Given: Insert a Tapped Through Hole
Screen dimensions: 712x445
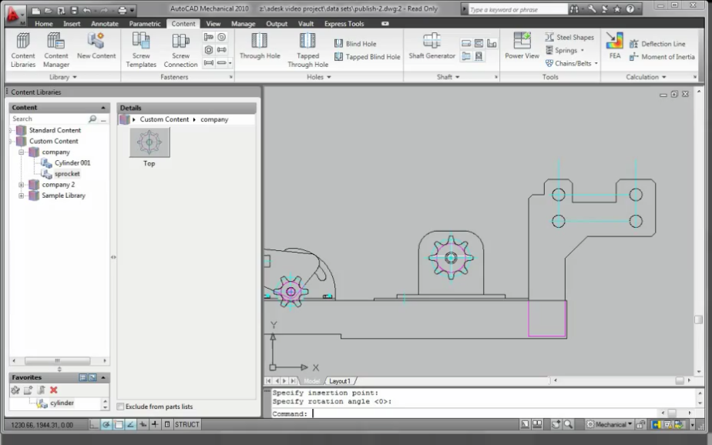Looking at the screenshot, I should tap(307, 50).
